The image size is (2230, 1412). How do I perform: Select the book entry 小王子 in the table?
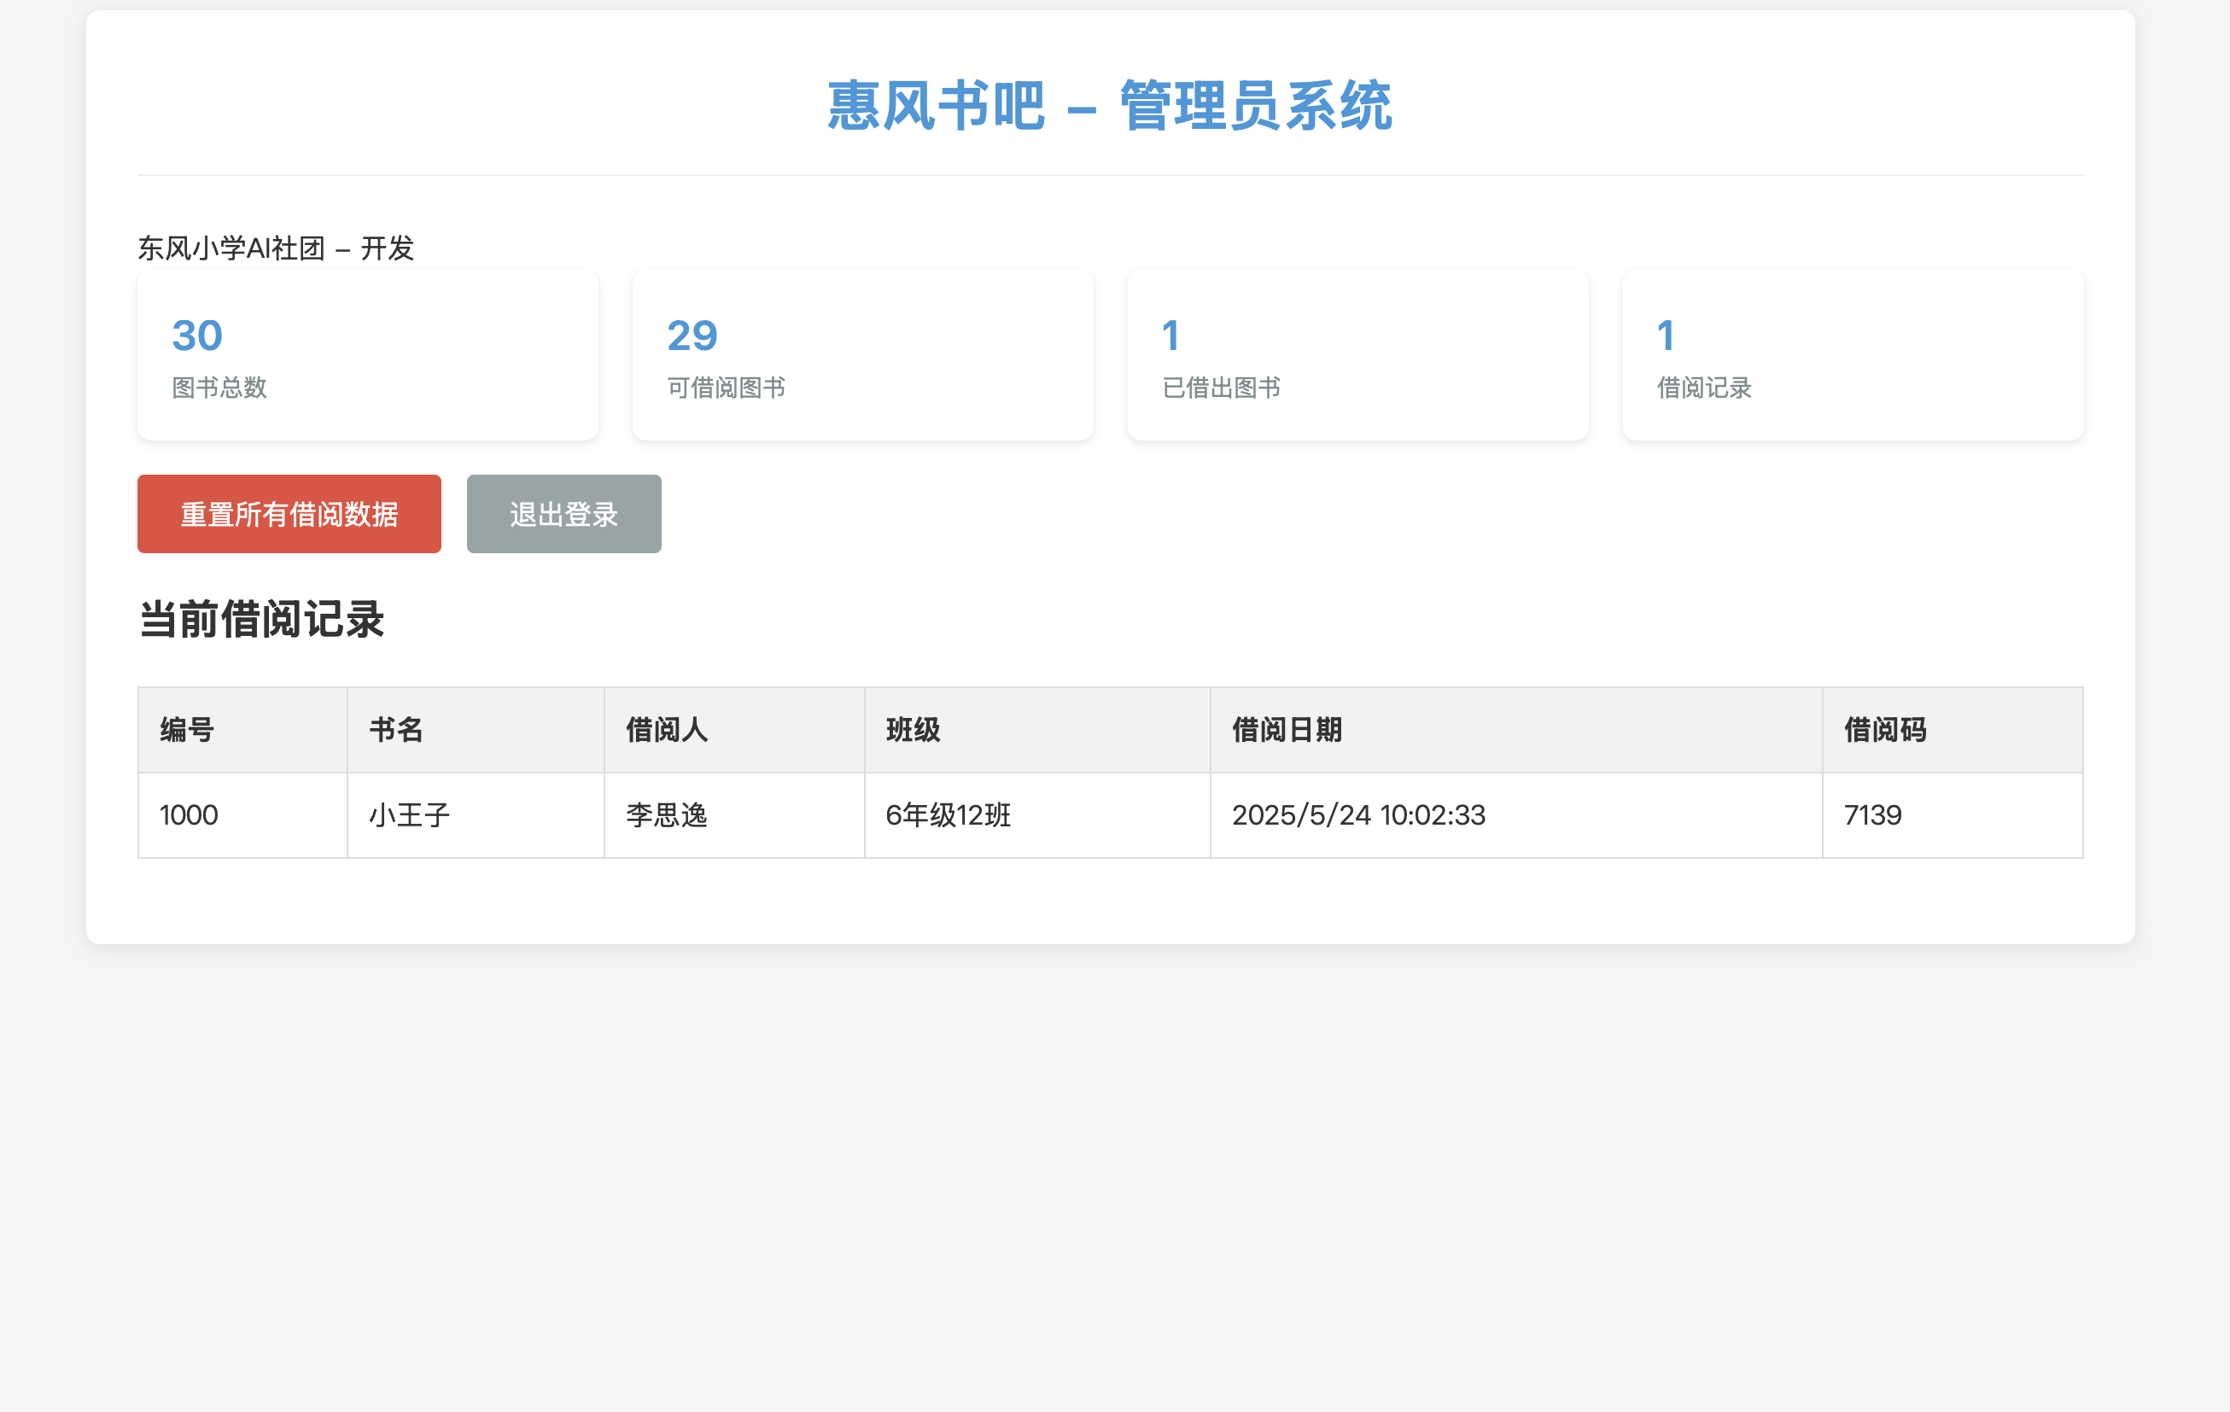407,814
